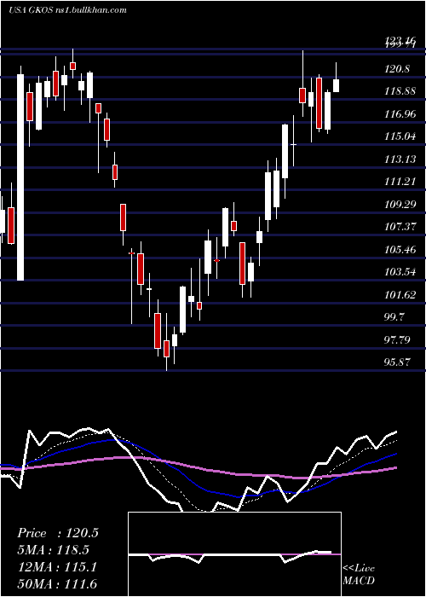Click the 120.8 price axis label
This screenshot has width=426, height=597.
[397, 69]
